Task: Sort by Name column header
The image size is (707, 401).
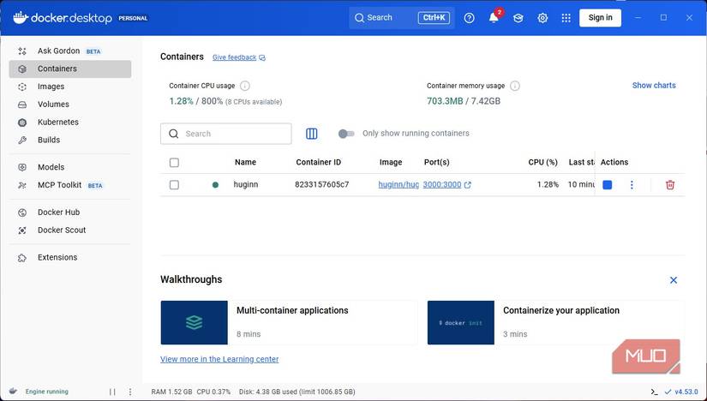Action: (x=245, y=162)
